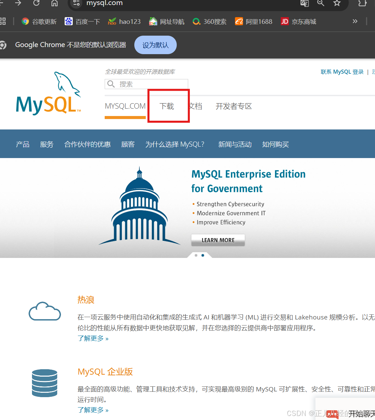Click 了解更多 under MySQL 企业版
The height and width of the screenshot is (420, 375).
pos(93,410)
